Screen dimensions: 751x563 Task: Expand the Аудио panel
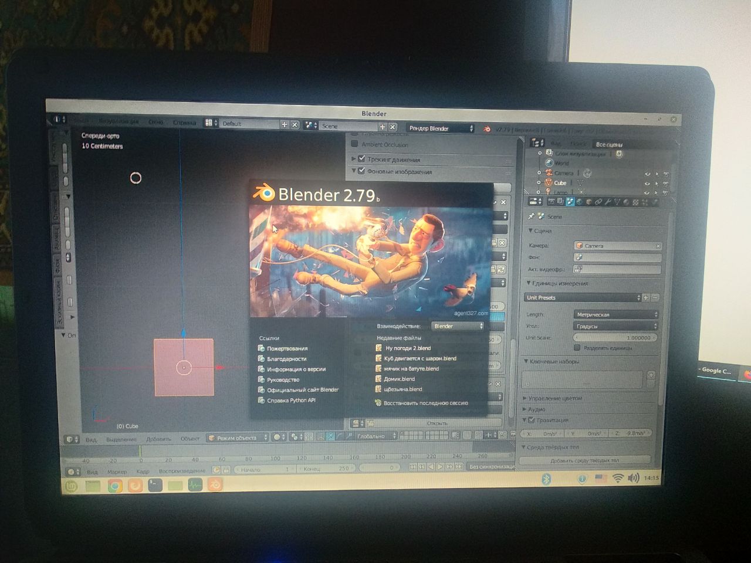pos(533,409)
